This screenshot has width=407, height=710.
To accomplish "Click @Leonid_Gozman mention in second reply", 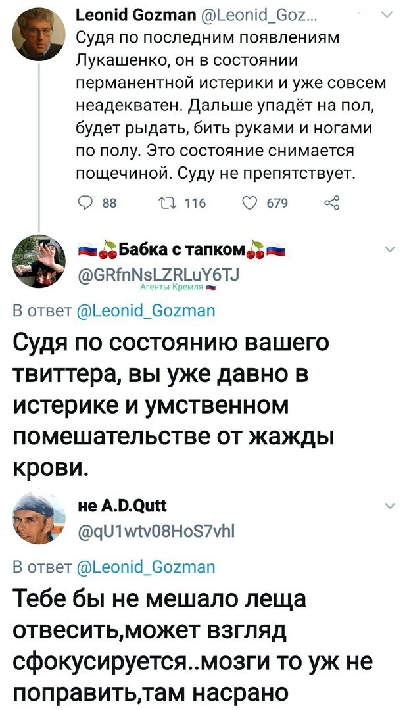I will [141, 567].
